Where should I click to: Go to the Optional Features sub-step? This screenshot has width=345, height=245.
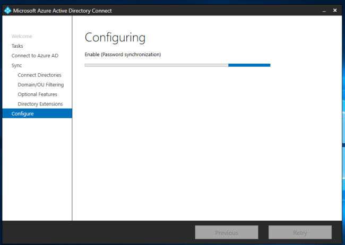coord(37,94)
